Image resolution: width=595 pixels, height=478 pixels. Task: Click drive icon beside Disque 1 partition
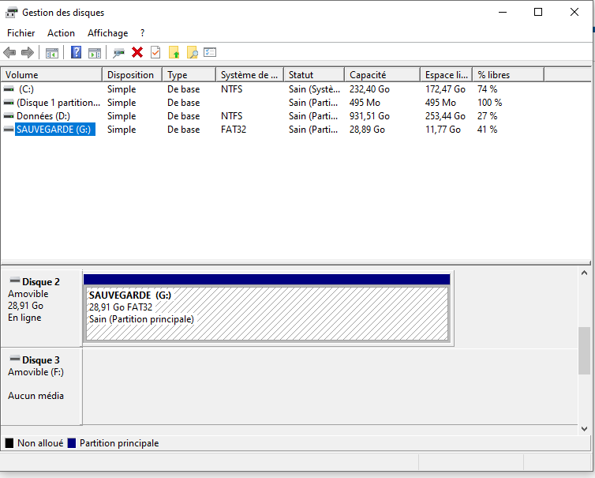tap(9, 103)
